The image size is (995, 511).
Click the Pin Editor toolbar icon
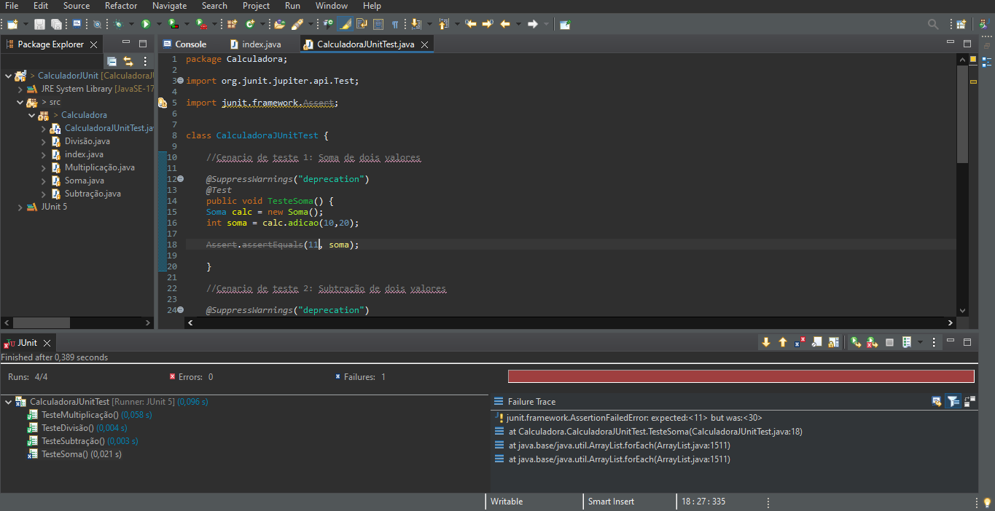coord(565,24)
